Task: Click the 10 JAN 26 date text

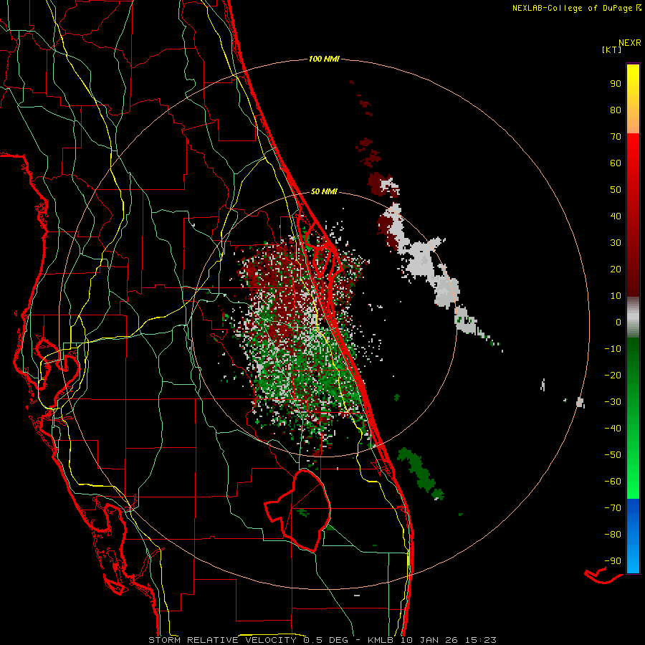Action: [429, 640]
